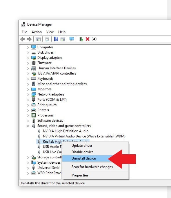Select NVIDIA Virtual Audio Device (WDM)
The height and width of the screenshot is (198, 171).
84,136
